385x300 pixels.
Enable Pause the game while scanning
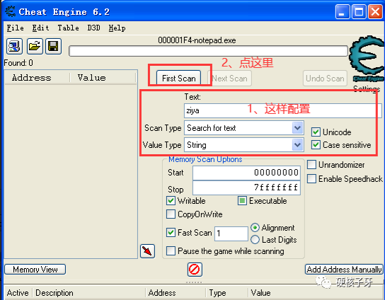pyautogui.click(x=171, y=251)
